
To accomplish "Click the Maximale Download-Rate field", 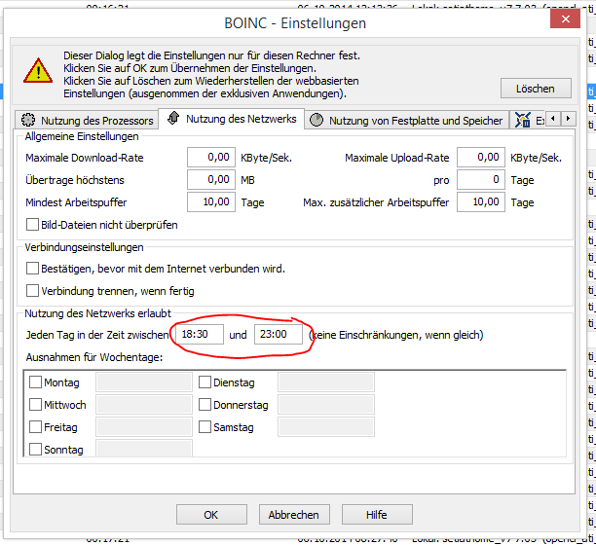I will [x=211, y=158].
